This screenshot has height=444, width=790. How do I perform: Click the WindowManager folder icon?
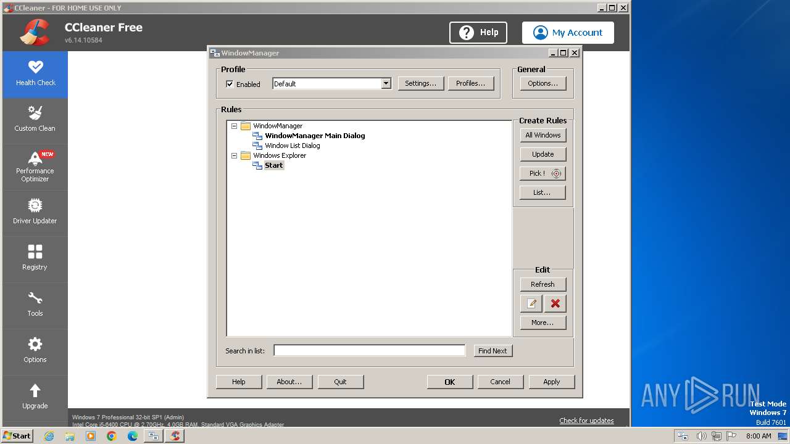click(245, 126)
